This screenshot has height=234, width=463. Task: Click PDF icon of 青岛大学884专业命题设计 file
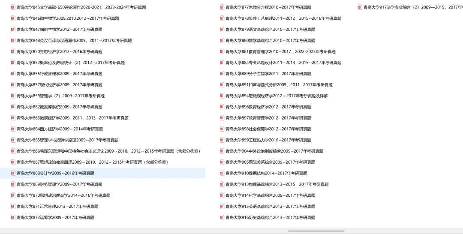click(x=222, y=63)
